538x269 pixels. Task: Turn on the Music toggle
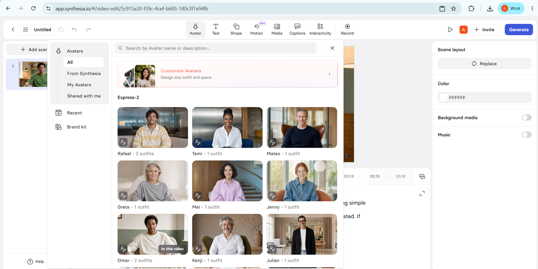pyautogui.click(x=526, y=135)
